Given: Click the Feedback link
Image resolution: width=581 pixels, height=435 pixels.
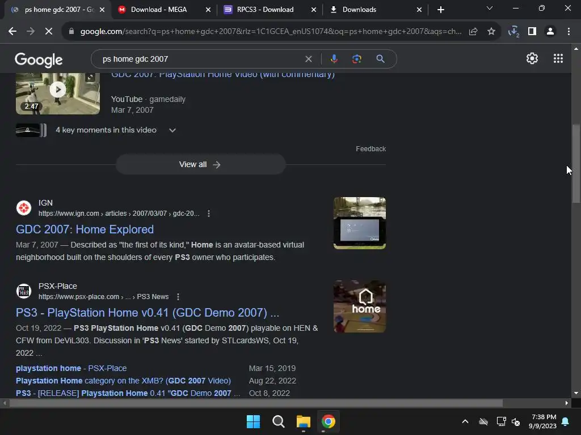Looking at the screenshot, I should (371, 149).
